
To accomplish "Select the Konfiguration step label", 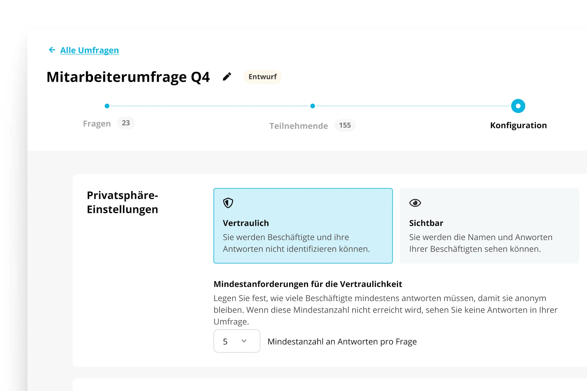I will pos(518,125).
